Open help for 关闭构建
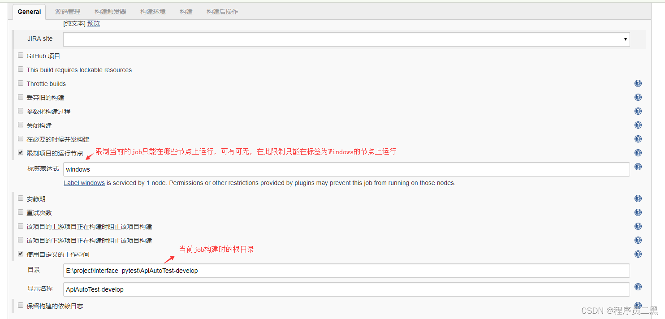 point(638,125)
